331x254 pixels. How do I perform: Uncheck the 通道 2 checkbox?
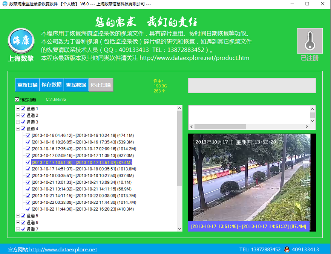click(x=23, y=115)
